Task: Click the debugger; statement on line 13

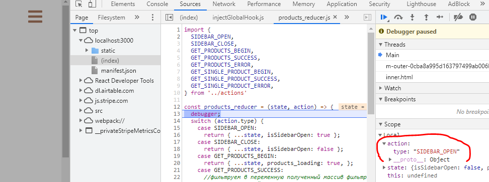Action: [206, 114]
